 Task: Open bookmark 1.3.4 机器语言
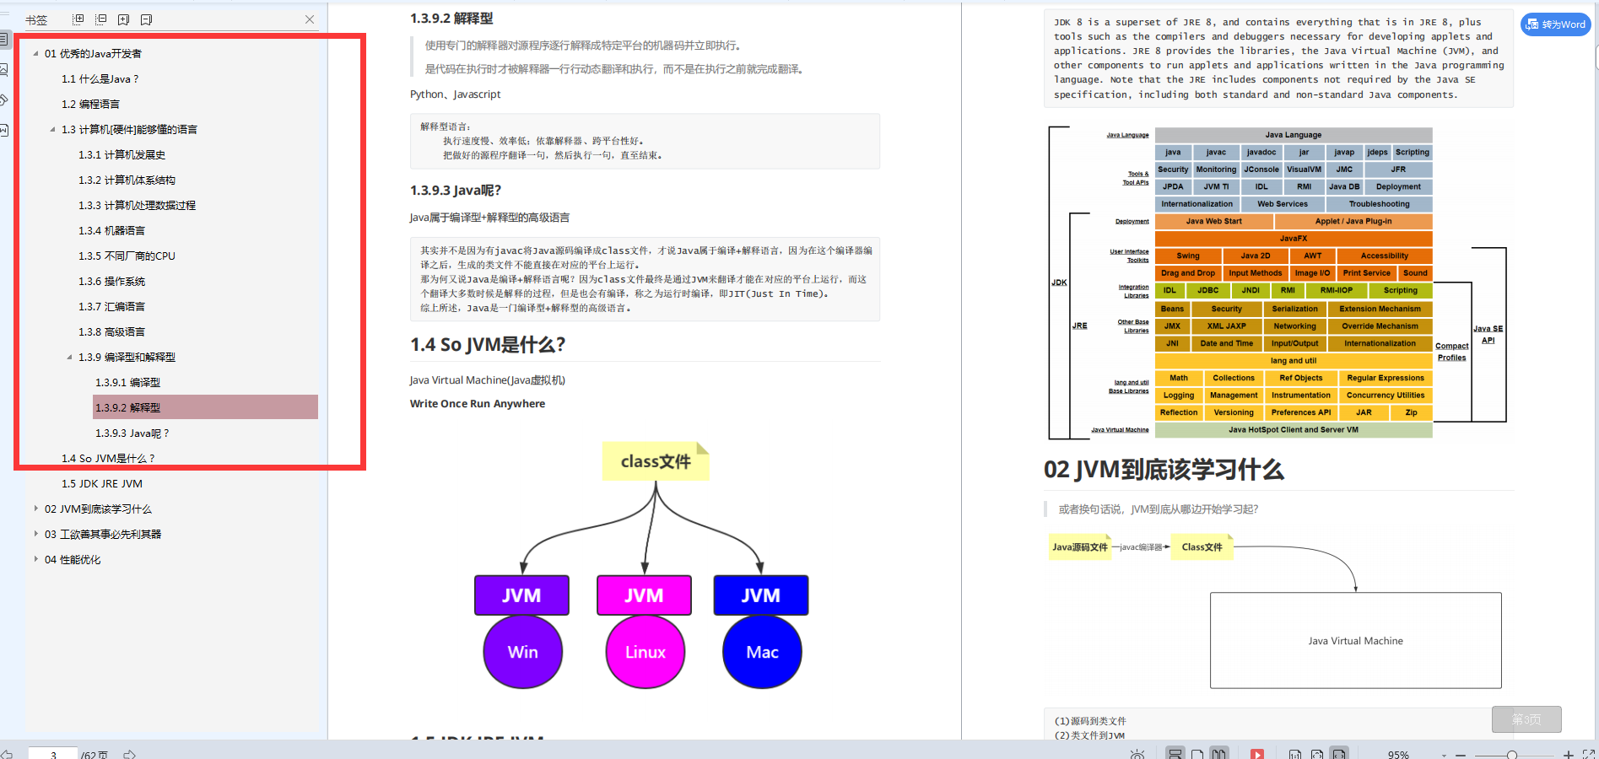[111, 230]
